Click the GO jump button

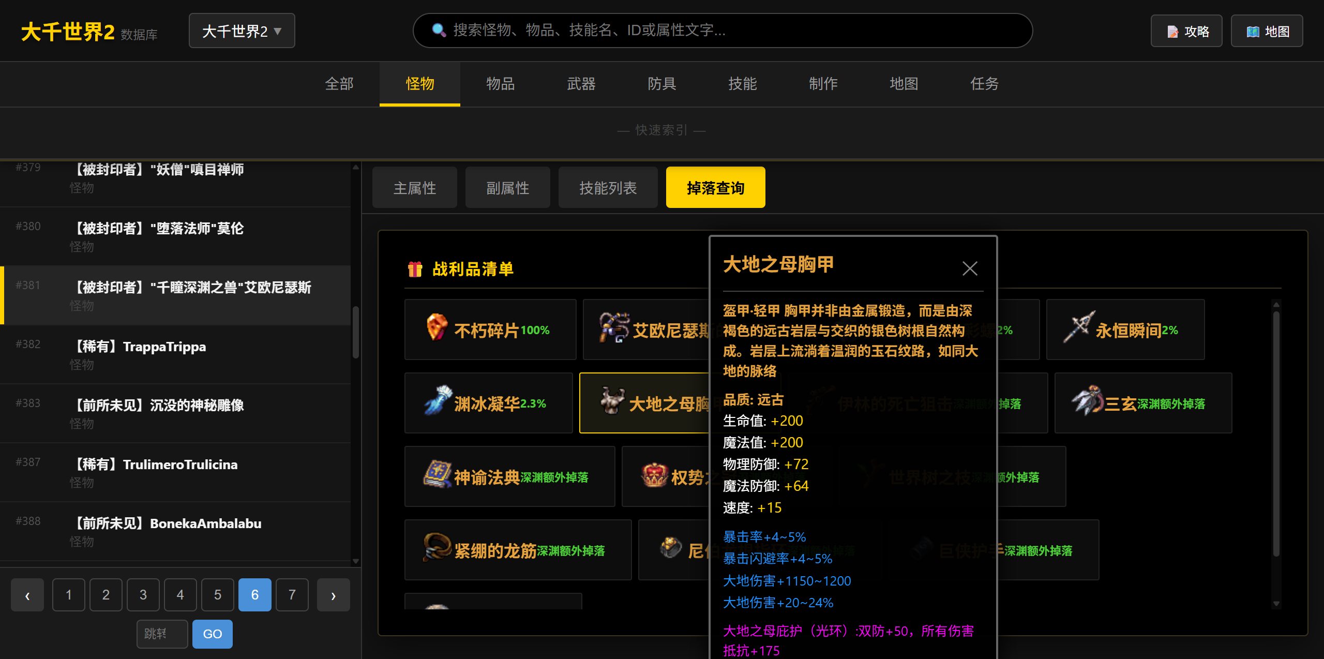(213, 634)
